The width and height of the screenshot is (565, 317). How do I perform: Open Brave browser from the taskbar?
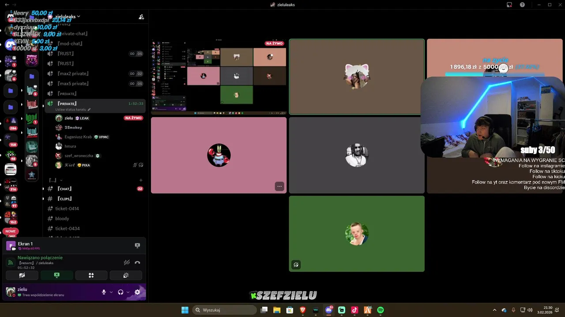(x=303, y=310)
